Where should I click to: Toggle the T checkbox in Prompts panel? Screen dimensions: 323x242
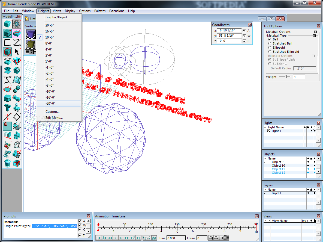(x=80, y=235)
